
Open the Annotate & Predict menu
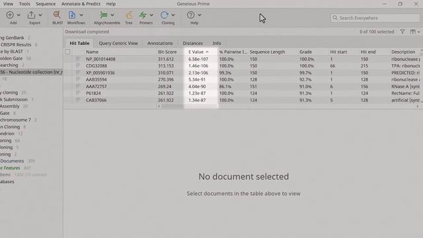coord(81,4)
